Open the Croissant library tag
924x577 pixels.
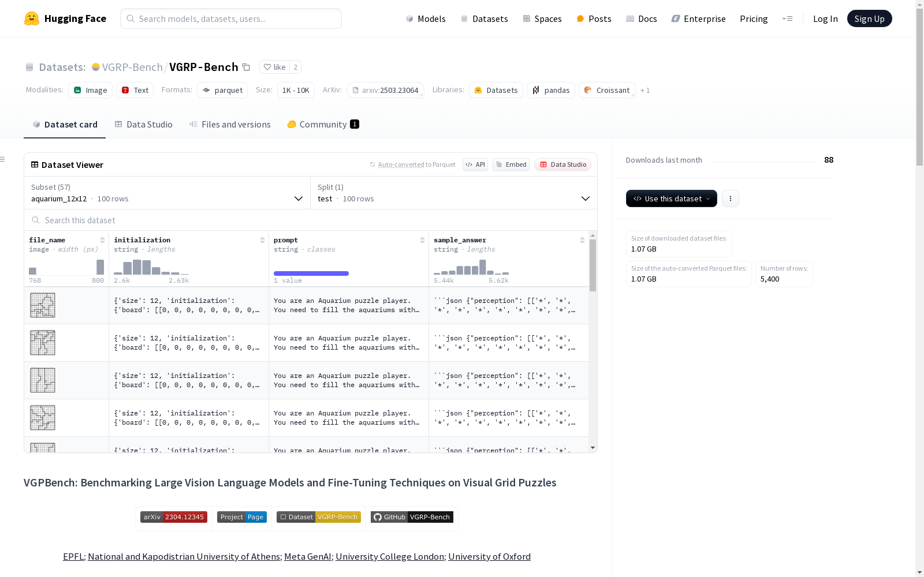(x=607, y=90)
